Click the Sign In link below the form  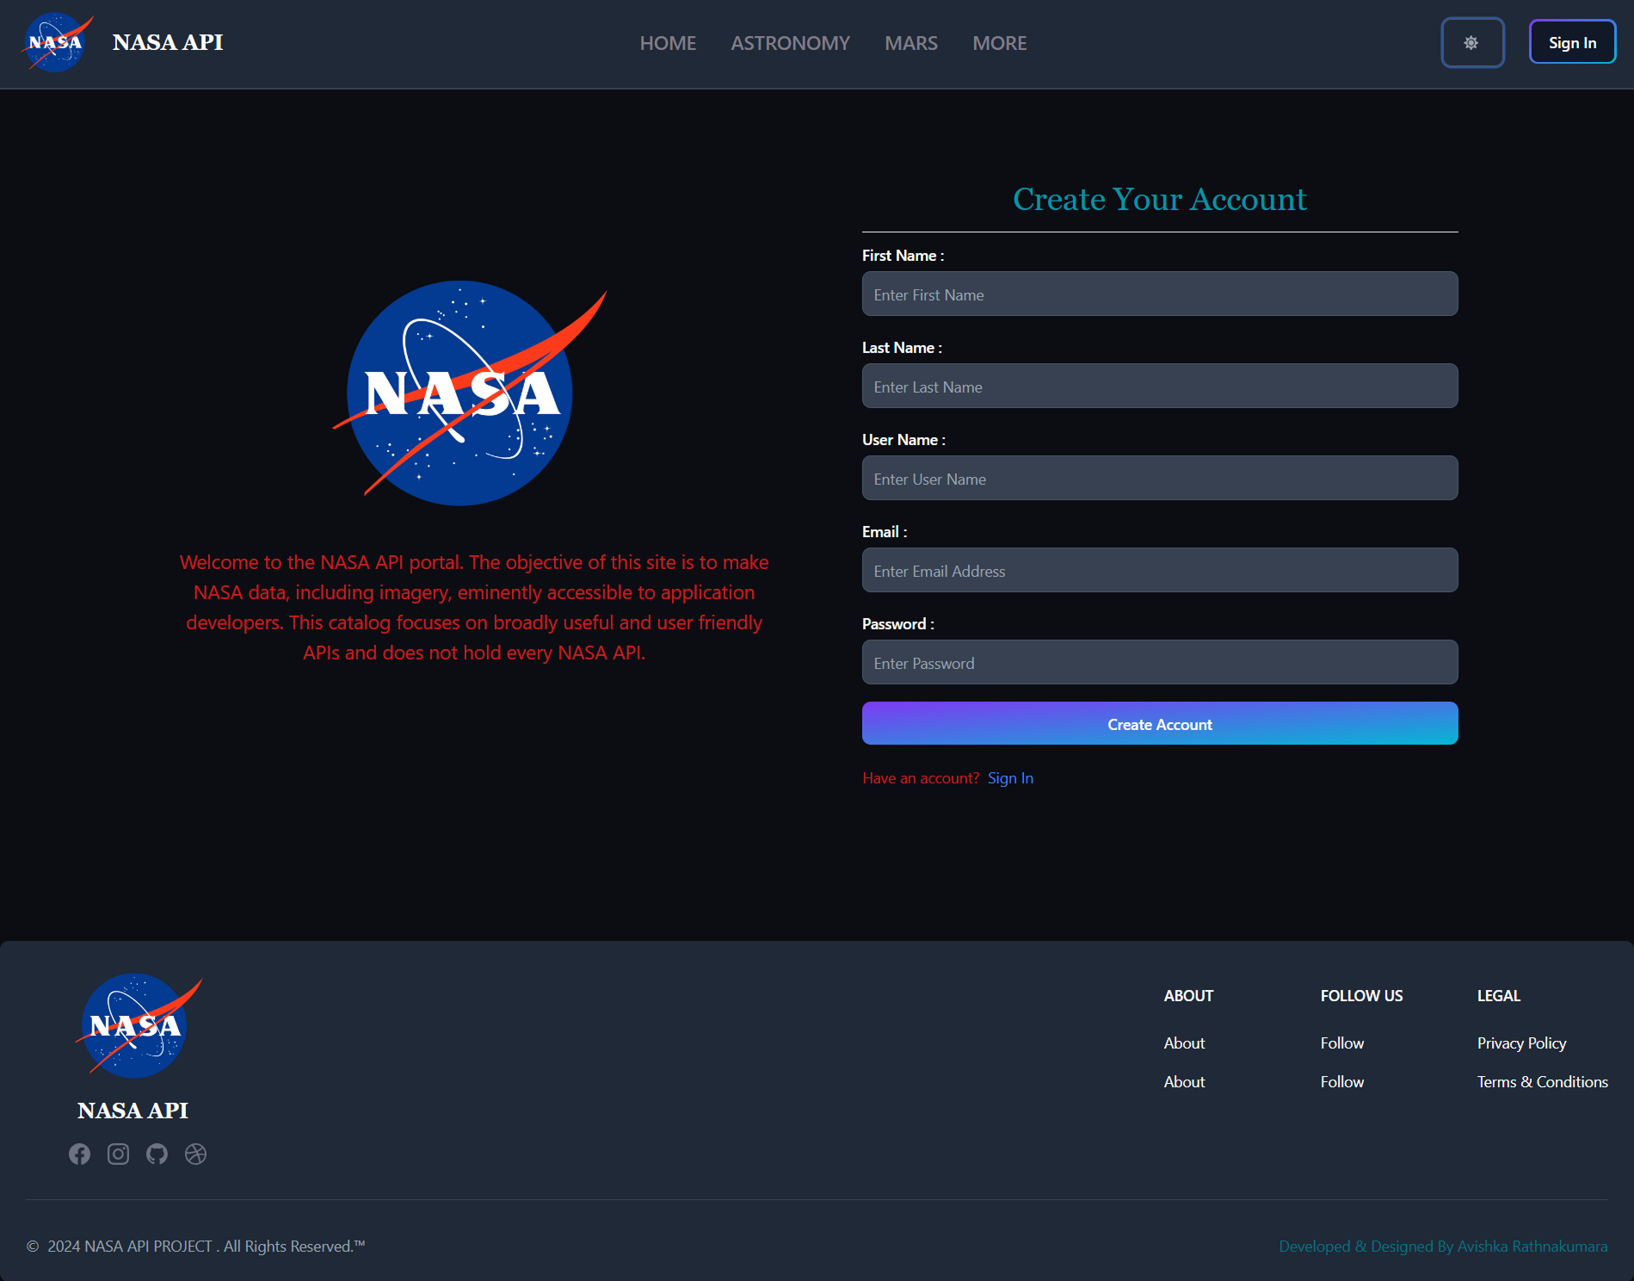click(x=1010, y=777)
